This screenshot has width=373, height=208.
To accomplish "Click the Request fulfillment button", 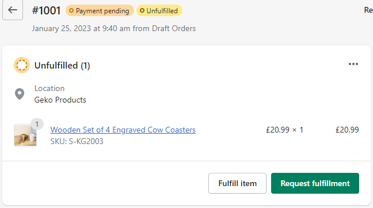I will 315,183.
